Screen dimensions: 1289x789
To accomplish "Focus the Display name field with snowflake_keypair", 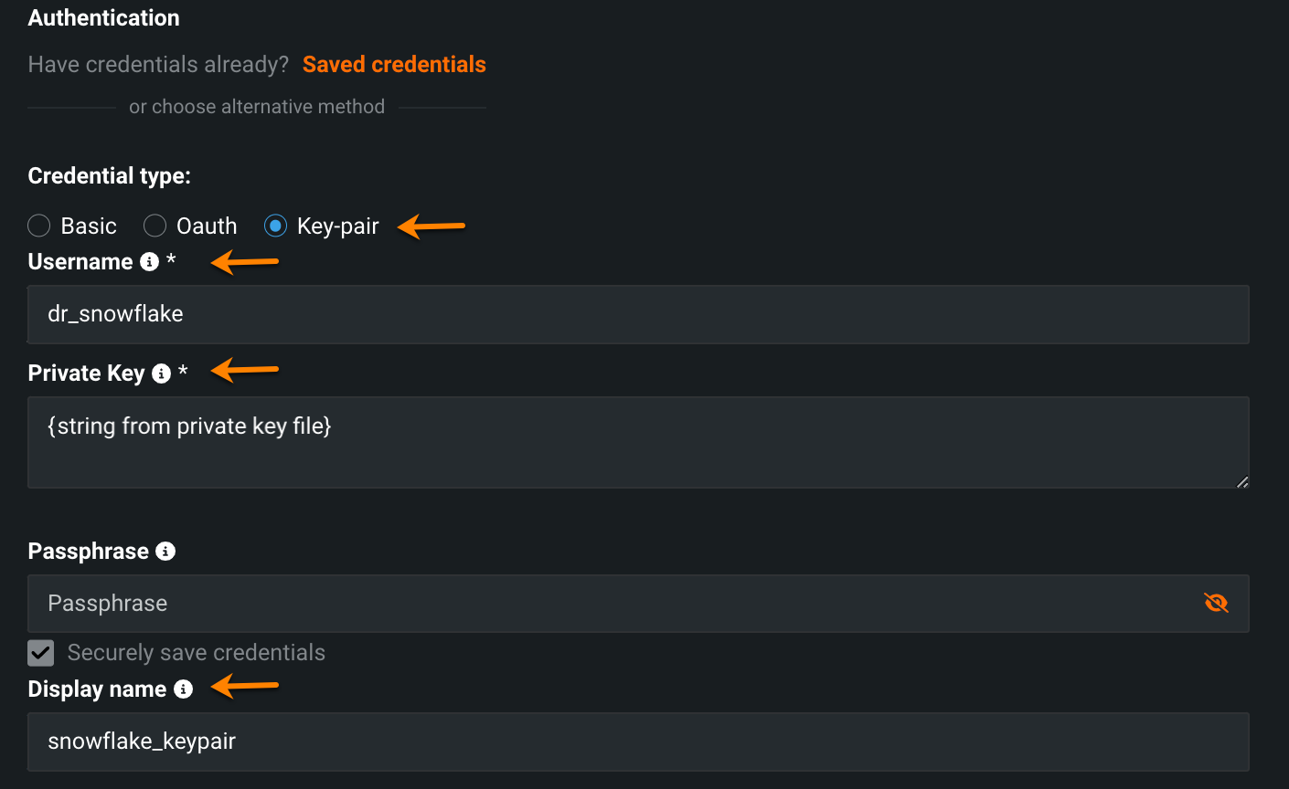I will coord(638,742).
